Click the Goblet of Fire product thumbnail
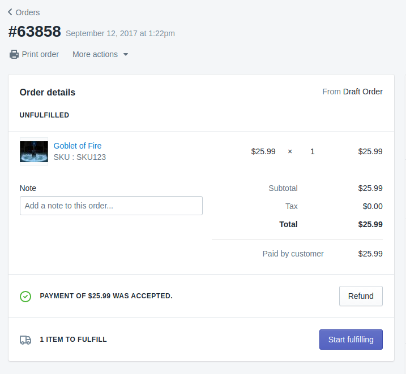Image resolution: width=406 pixels, height=374 pixels. (34, 151)
